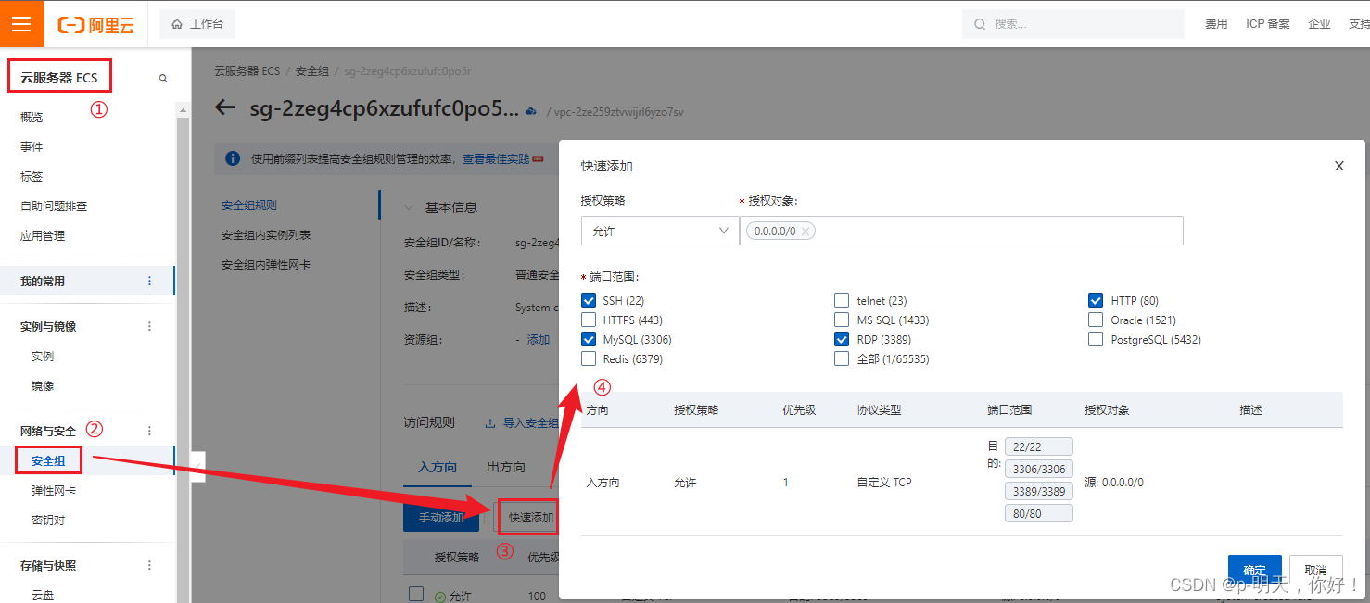Screen dimensions: 1370x603
Task: Focus the top 搜索 search box
Action: point(1073,24)
